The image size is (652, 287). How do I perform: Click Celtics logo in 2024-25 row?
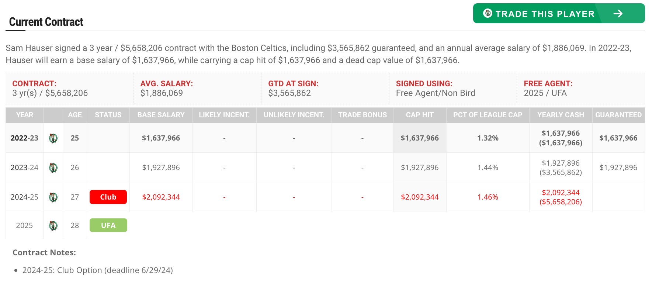click(x=53, y=197)
